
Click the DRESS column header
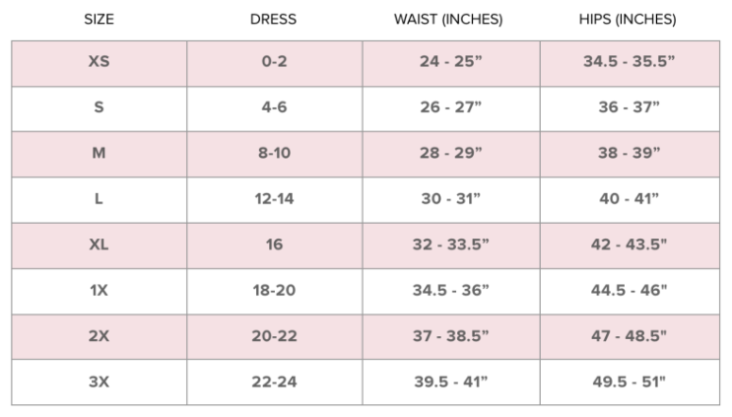pyautogui.click(x=274, y=20)
